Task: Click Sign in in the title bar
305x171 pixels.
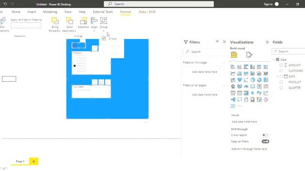Action: coord(268,4)
